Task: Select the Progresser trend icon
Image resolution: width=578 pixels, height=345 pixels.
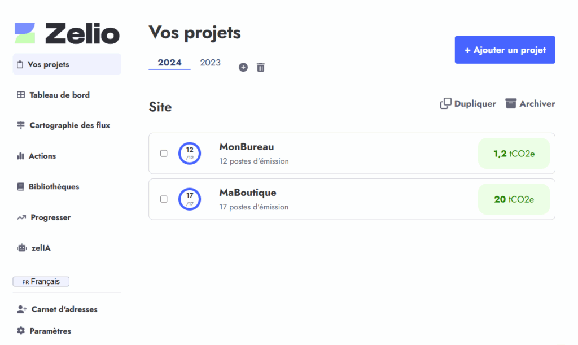Action: (21, 217)
